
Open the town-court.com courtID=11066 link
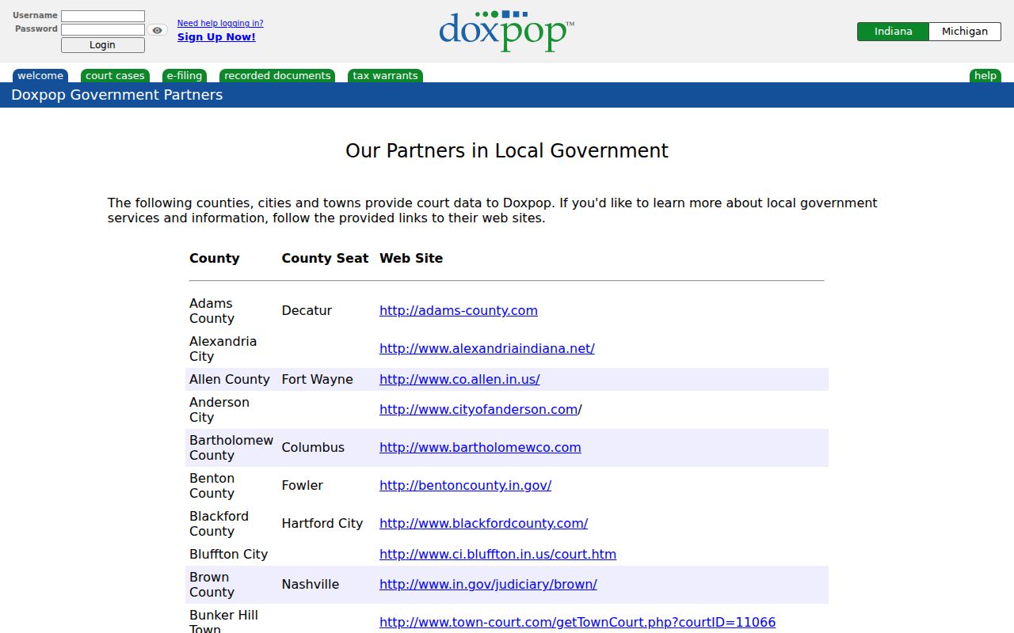pos(578,623)
